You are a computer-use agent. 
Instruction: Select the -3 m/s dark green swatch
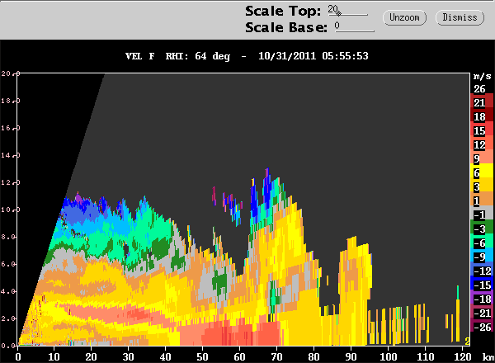[x=482, y=229]
